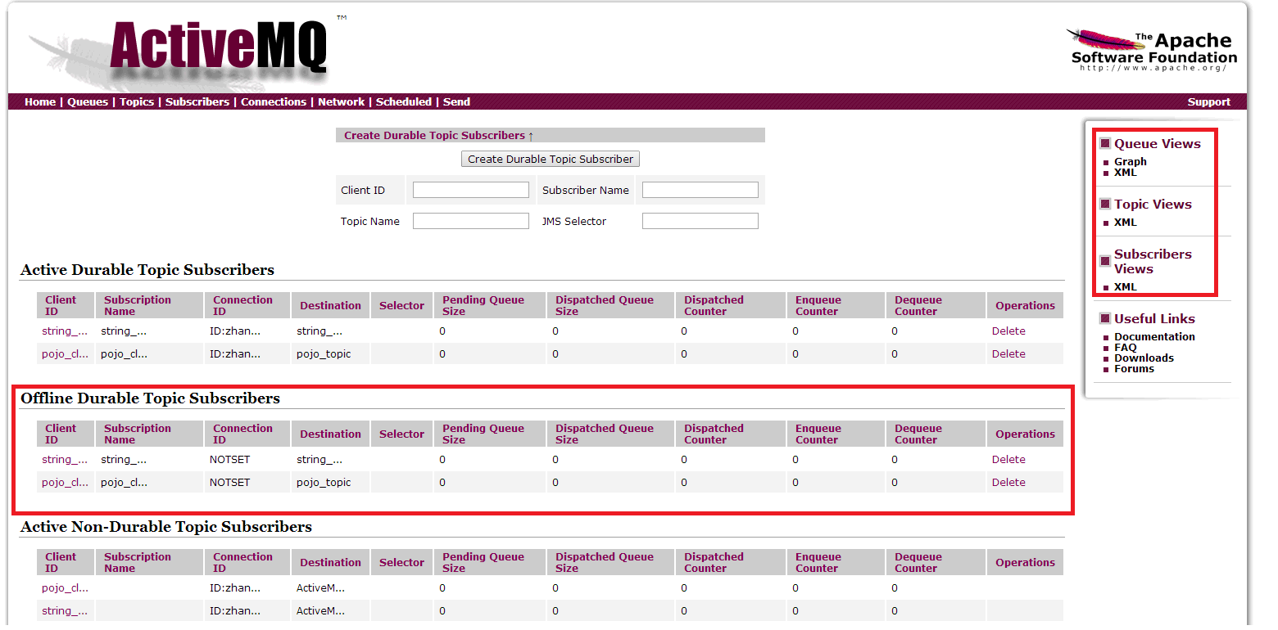The width and height of the screenshot is (1278, 630).
Task: Open the Support link
Action: point(1209,102)
